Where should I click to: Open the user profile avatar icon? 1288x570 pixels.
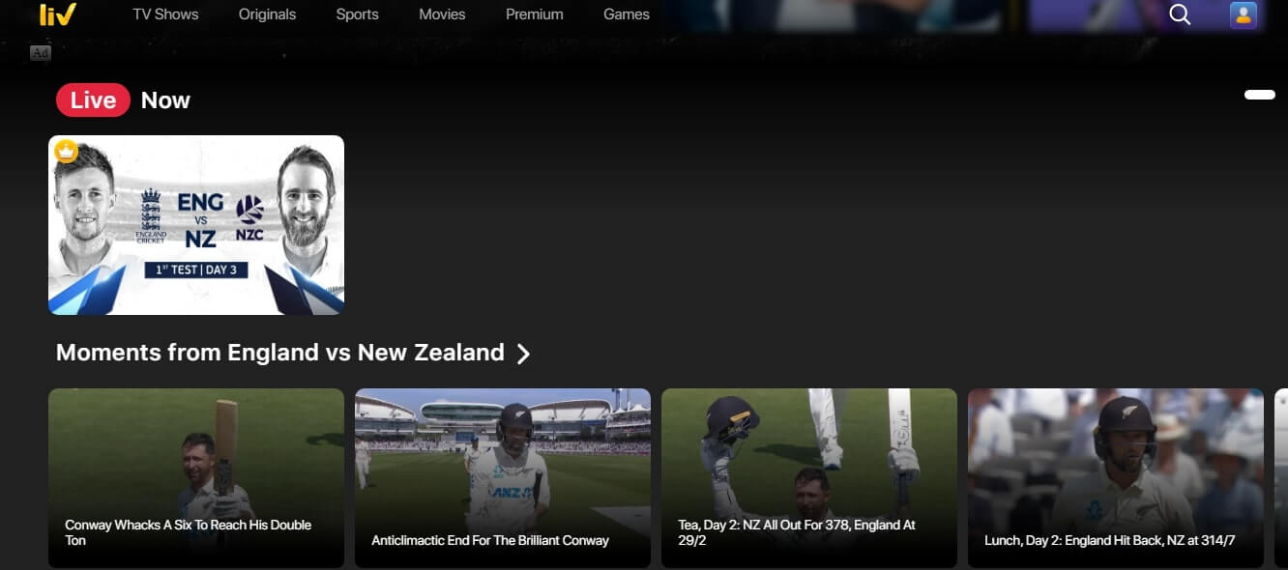click(1243, 14)
